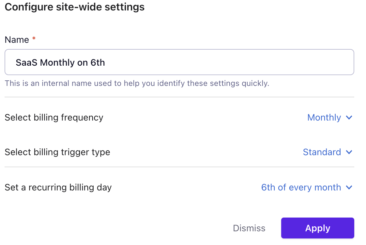Image resolution: width=366 pixels, height=245 pixels.
Task: Click the Configure site-wide settings heading
Action: pos(75,7)
